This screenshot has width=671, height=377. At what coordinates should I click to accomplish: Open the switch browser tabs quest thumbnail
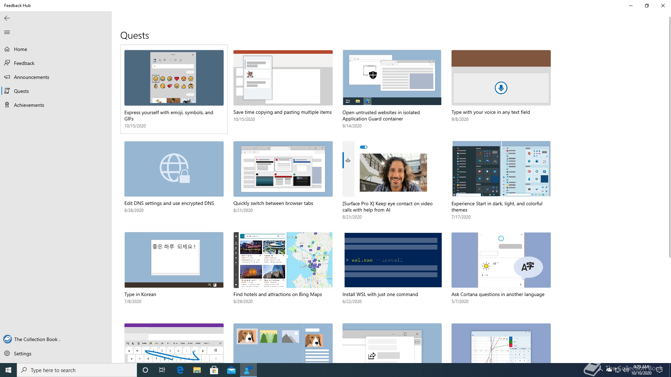pyautogui.click(x=283, y=169)
